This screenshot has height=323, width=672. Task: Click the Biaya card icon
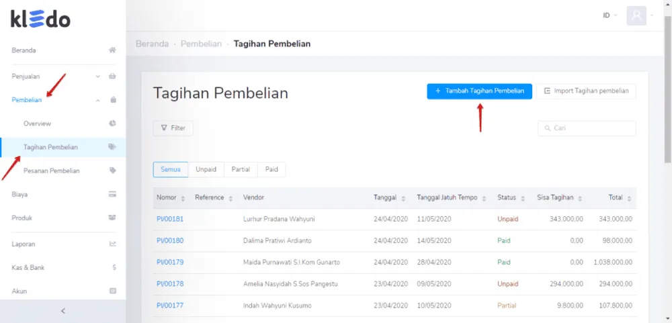pos(113,194)
